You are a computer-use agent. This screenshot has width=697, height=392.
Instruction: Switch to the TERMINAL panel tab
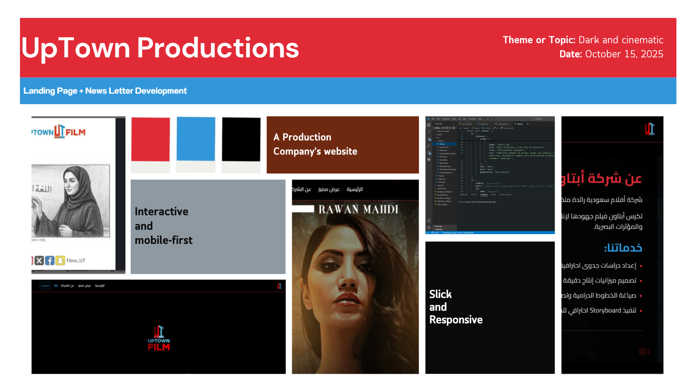(x=484, y=195)
